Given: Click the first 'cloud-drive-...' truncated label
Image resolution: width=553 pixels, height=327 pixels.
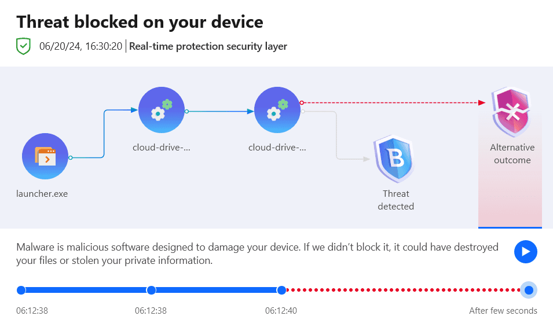Looking at the screenshot, I should pyautogui.click(x=162, y=147).
